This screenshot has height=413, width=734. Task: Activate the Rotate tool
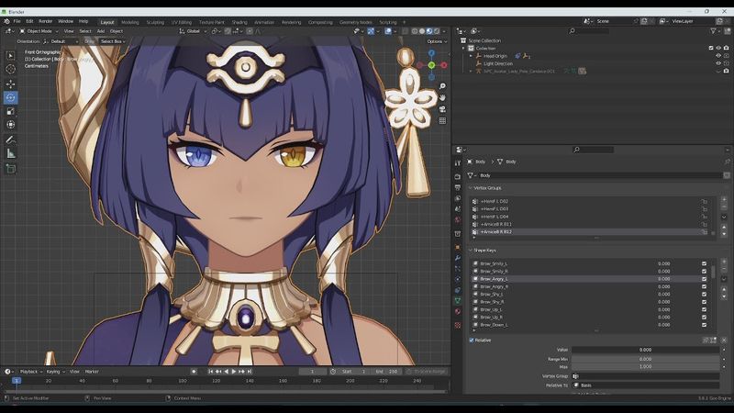tap(10, 97)
